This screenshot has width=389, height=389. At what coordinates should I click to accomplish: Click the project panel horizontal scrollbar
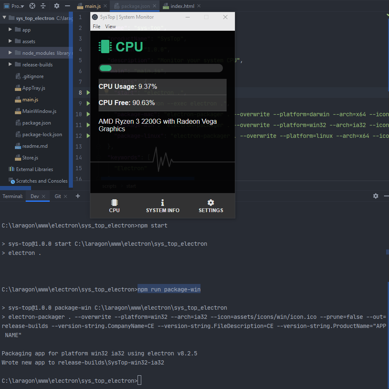tap(16, 188)
